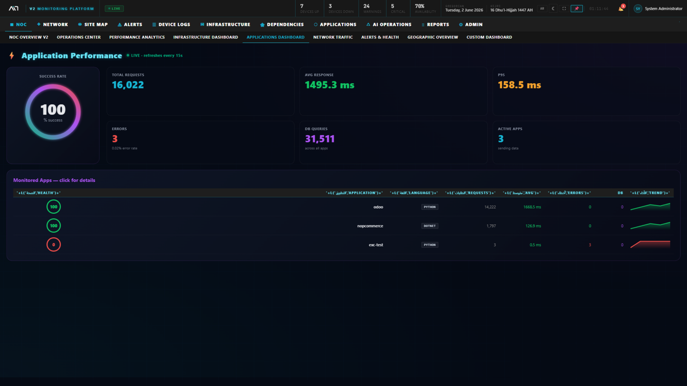Open NOC menu
Image resolution: width=687 pixels, height=386 pixels.
click(x=18, y=24)
